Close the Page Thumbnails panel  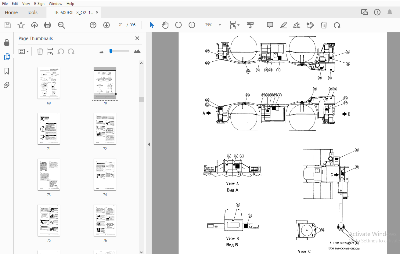click(137, 38)
